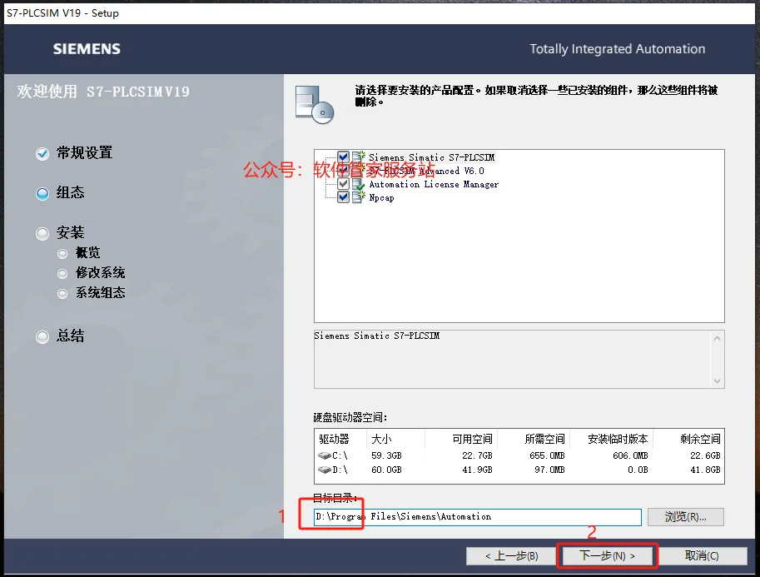Image resolution: width=760 pixels, height=577 pixels.
Task: Select the Automation License Manager row
Action: point(434,184)
